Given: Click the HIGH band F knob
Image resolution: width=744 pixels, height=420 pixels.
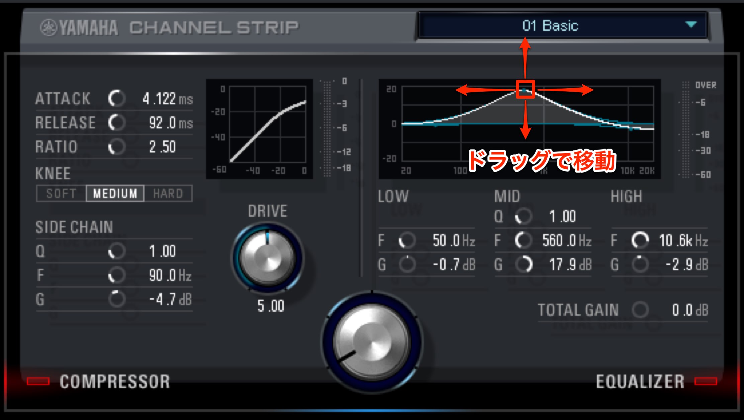Looking at the screenshot, I should pos(640,240).
